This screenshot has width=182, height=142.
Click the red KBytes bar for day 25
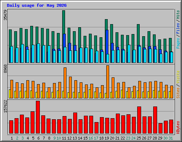pos(139,120)
